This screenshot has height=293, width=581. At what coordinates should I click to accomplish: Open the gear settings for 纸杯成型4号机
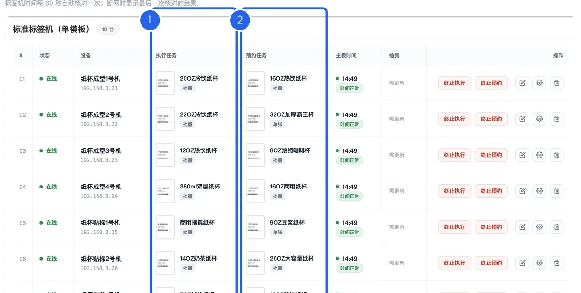pyautogui.click(x=539, y=191)
